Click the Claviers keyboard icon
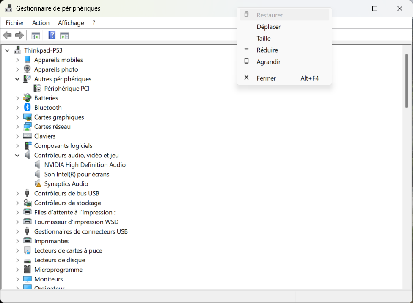The image size is (413, 303). [28, 136]
